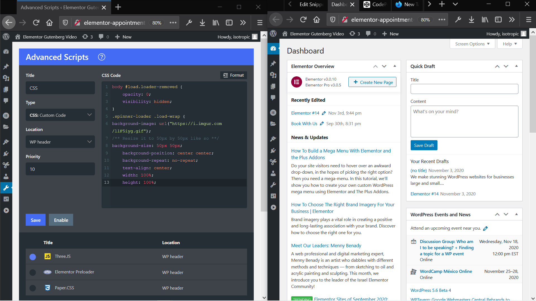
Task: Toggle Three.JS script active circle
Action: [x=33, y=257]
